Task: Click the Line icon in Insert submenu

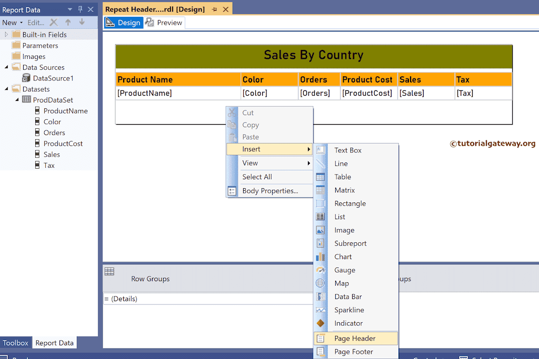Action: click(x=321, y=163)
